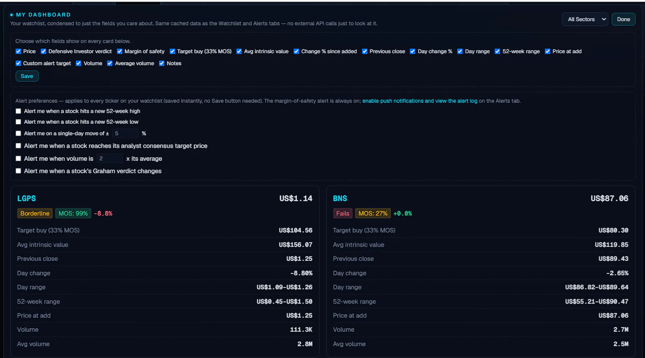Screen dimensions: 645x358
Task: Click the Fails verdict badge on BNS
Action: pyautogui.click(x=343, y=213)
